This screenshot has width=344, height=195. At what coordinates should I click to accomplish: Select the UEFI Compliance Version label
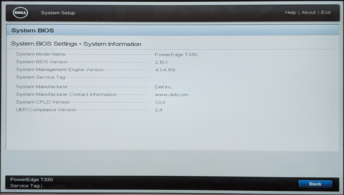pyautogui.click(x=46, y=110)
